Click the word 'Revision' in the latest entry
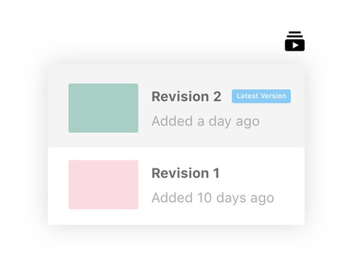 [x=180, y=97]
